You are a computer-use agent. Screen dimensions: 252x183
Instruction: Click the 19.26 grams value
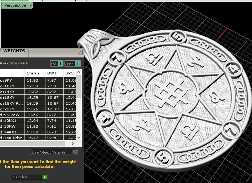(32, 109)
